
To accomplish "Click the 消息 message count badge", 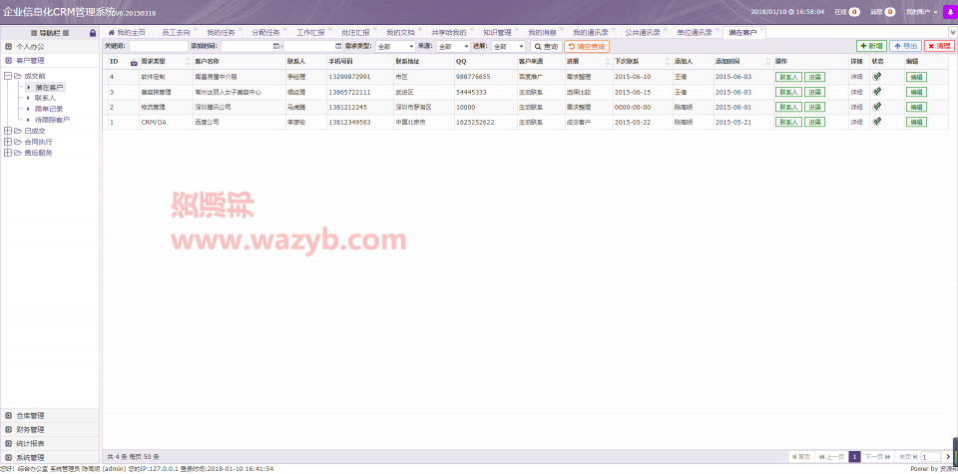I will click(x=889, y=12).
